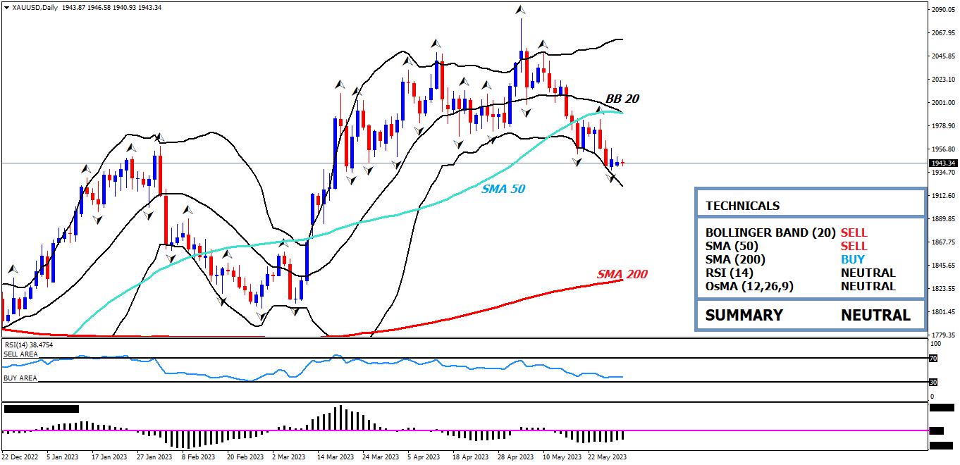Click the SMA (50) row label
This screenshot has width=960, height=465.
732,246
